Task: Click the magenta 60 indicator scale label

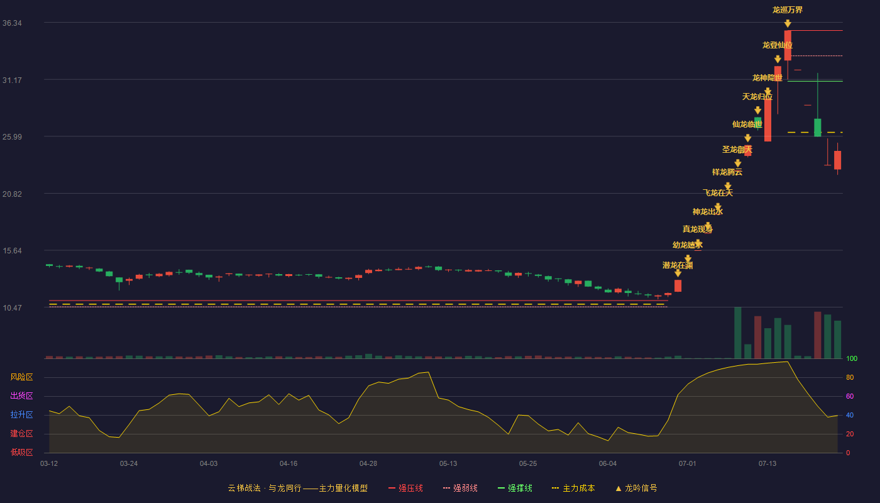Action: (850, 396)
